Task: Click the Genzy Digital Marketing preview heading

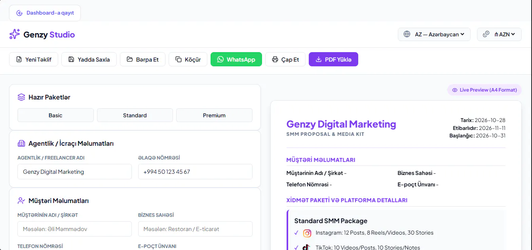Action: coord(341,124)
